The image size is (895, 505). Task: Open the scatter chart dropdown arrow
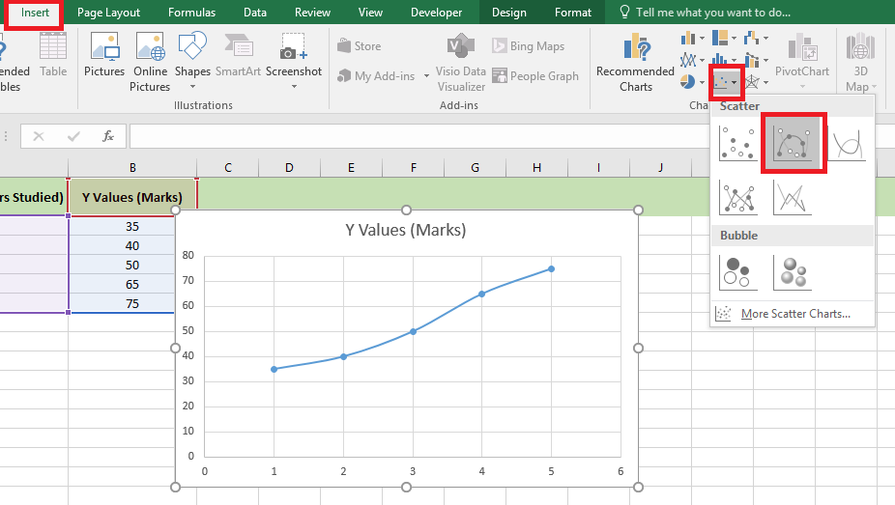tap(734, 83)
